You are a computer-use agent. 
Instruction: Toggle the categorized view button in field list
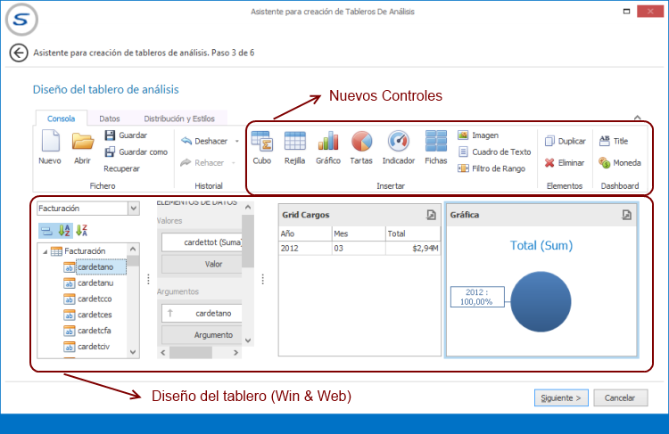coord(46,230)
